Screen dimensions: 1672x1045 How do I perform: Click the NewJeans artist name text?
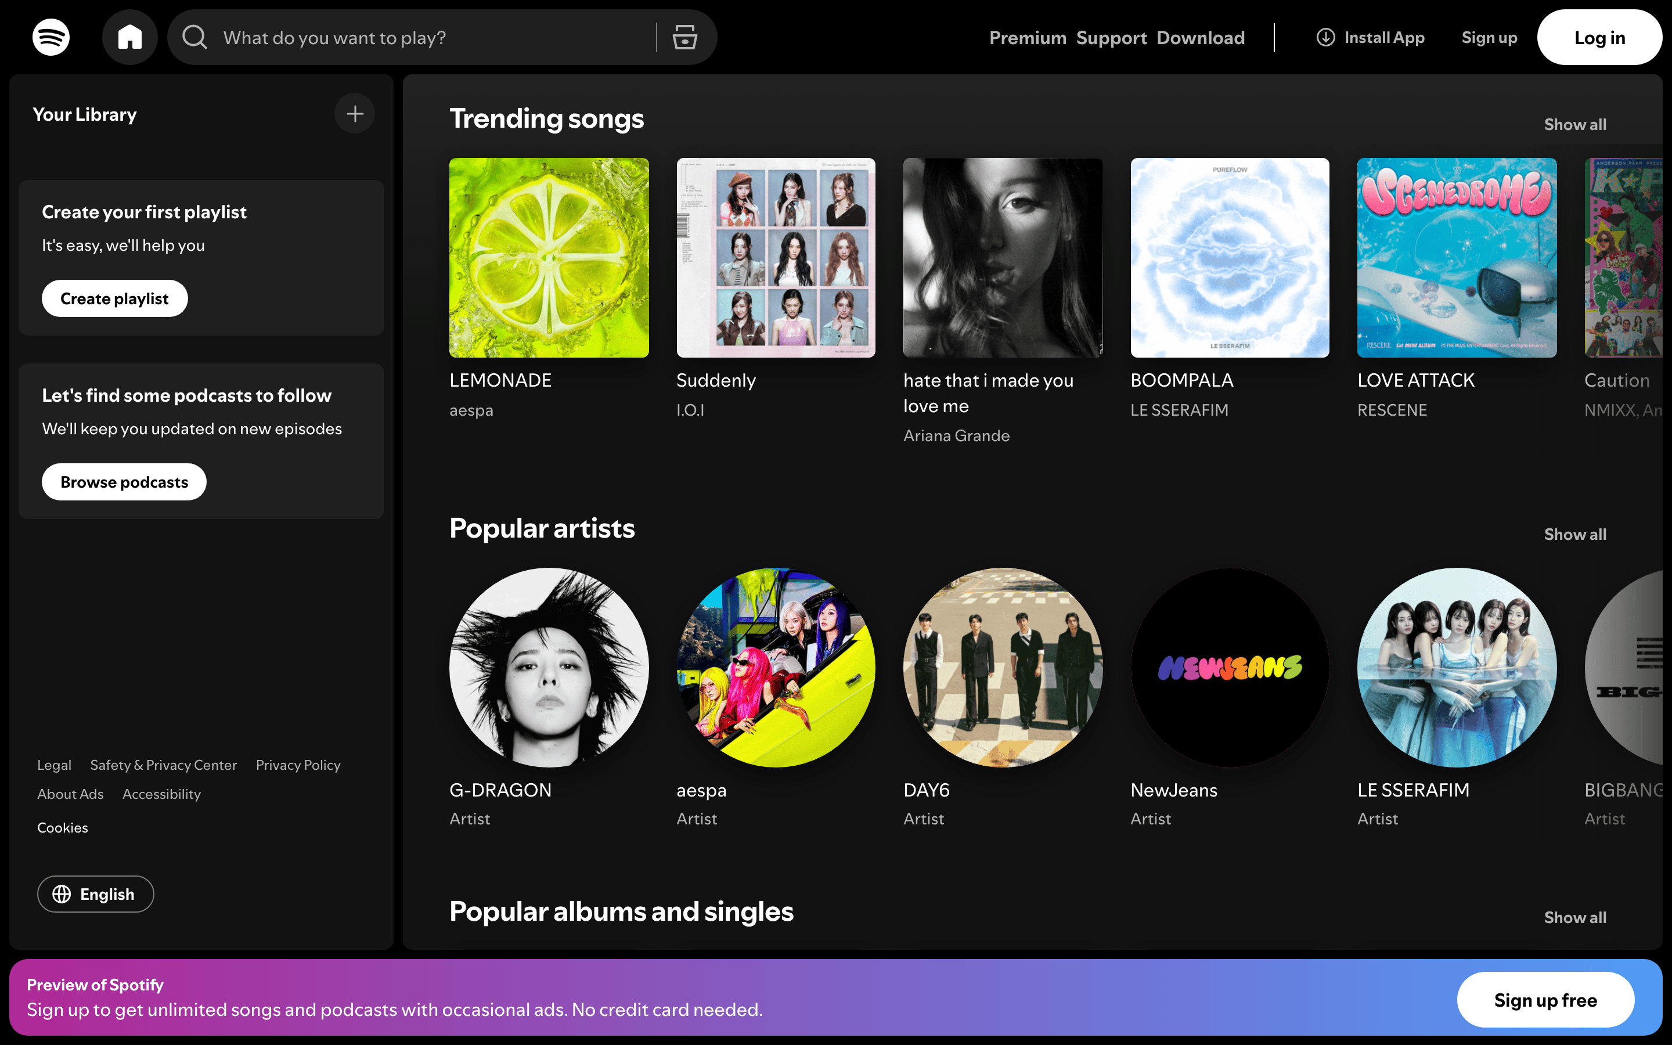(x=1174, y=790)
